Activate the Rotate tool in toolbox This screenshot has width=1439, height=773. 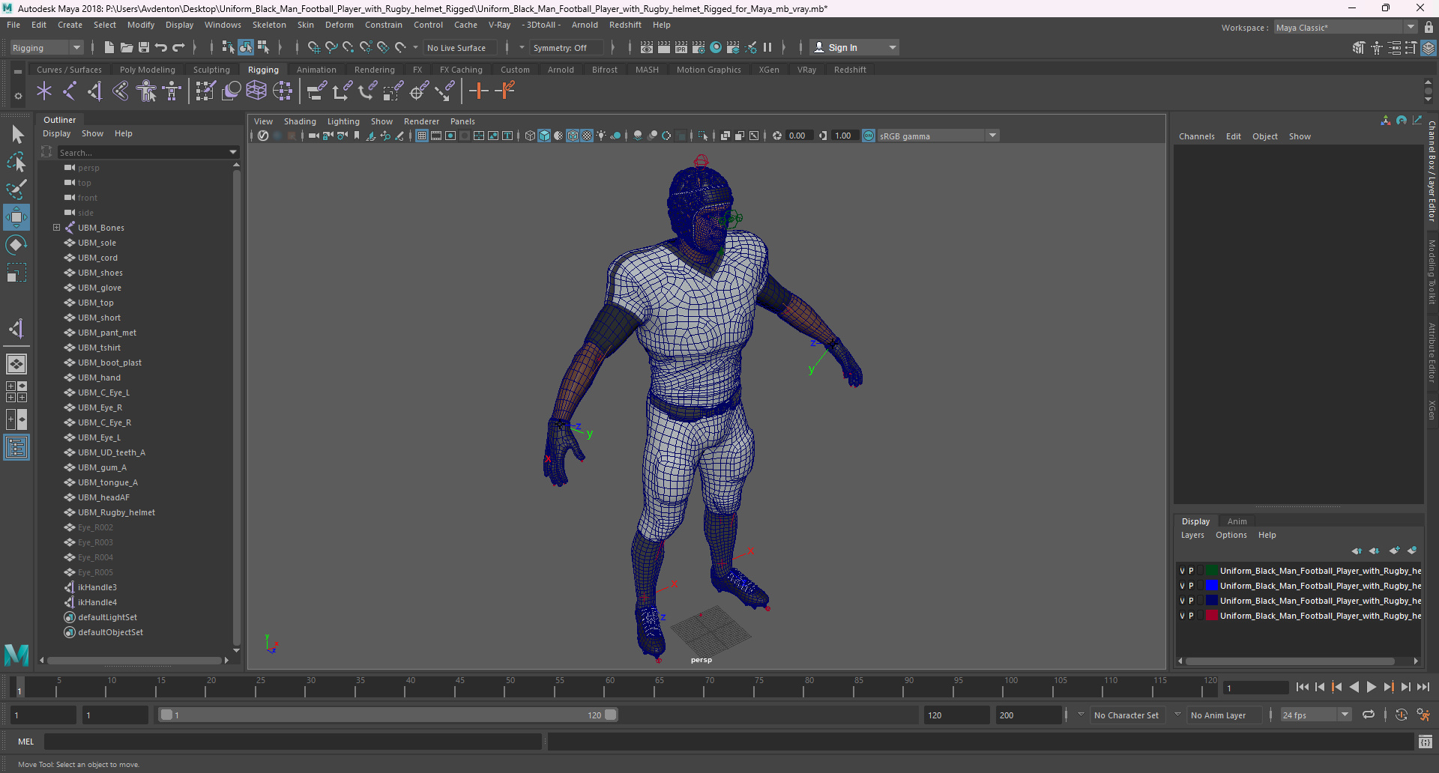pyautogui.click(x=16, y=245)
